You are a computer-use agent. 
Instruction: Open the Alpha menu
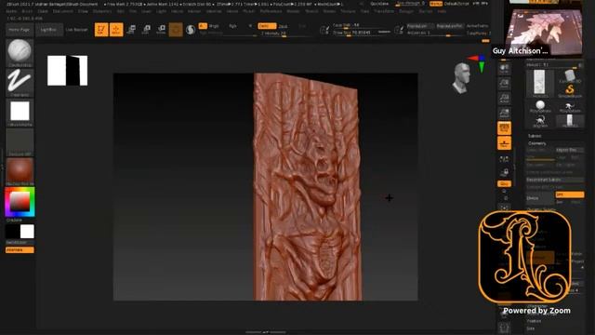pyautogui.click(x=11, y=11)
